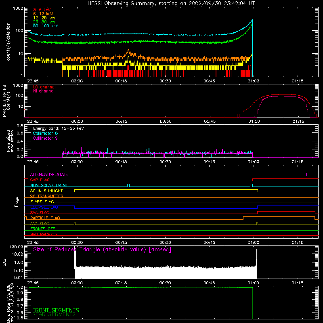Viewport: 323px width, 323px height.
Task: Select the 6-12 keV legend label
Action: (x=43, y=14)
